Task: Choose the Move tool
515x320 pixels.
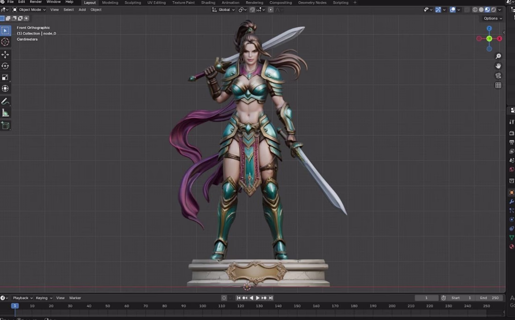Action: pyautogui.click(x=5, y=54)
